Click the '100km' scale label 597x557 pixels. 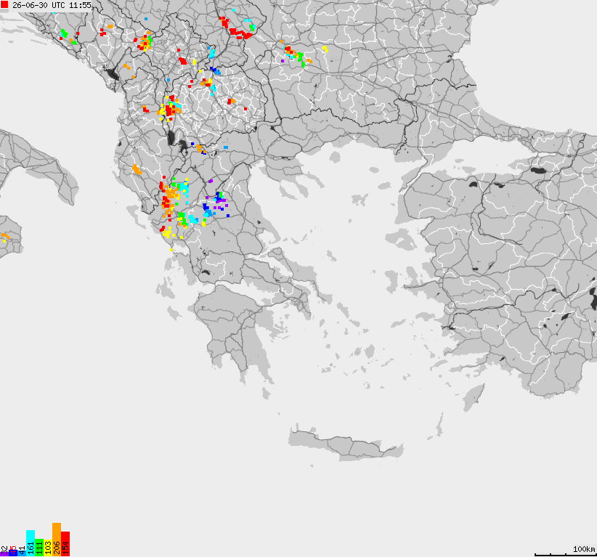pos(584,548)
